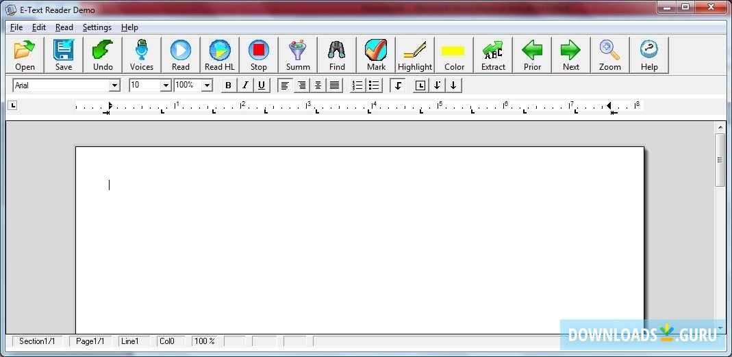Click the 100 % status bar zoom value

tap(205, 341)
